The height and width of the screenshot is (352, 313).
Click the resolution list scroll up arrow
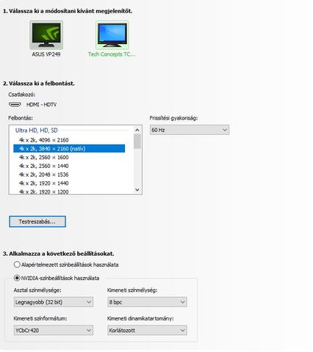click(x=137, y=130)
